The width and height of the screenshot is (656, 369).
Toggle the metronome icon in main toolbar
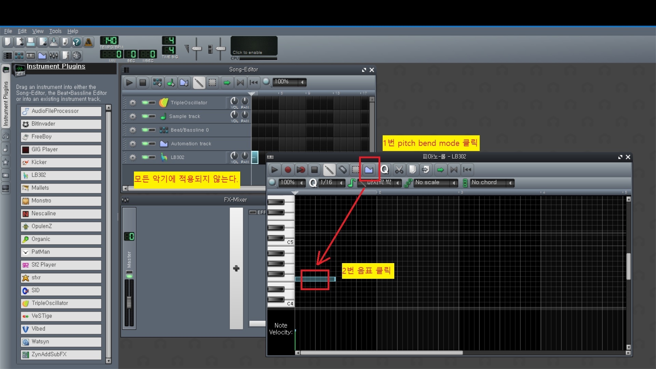tap(88, 42)
